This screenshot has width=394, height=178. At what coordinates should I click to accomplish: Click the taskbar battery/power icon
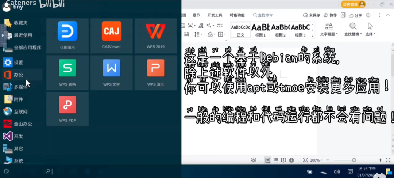click(x=310, y=172)
